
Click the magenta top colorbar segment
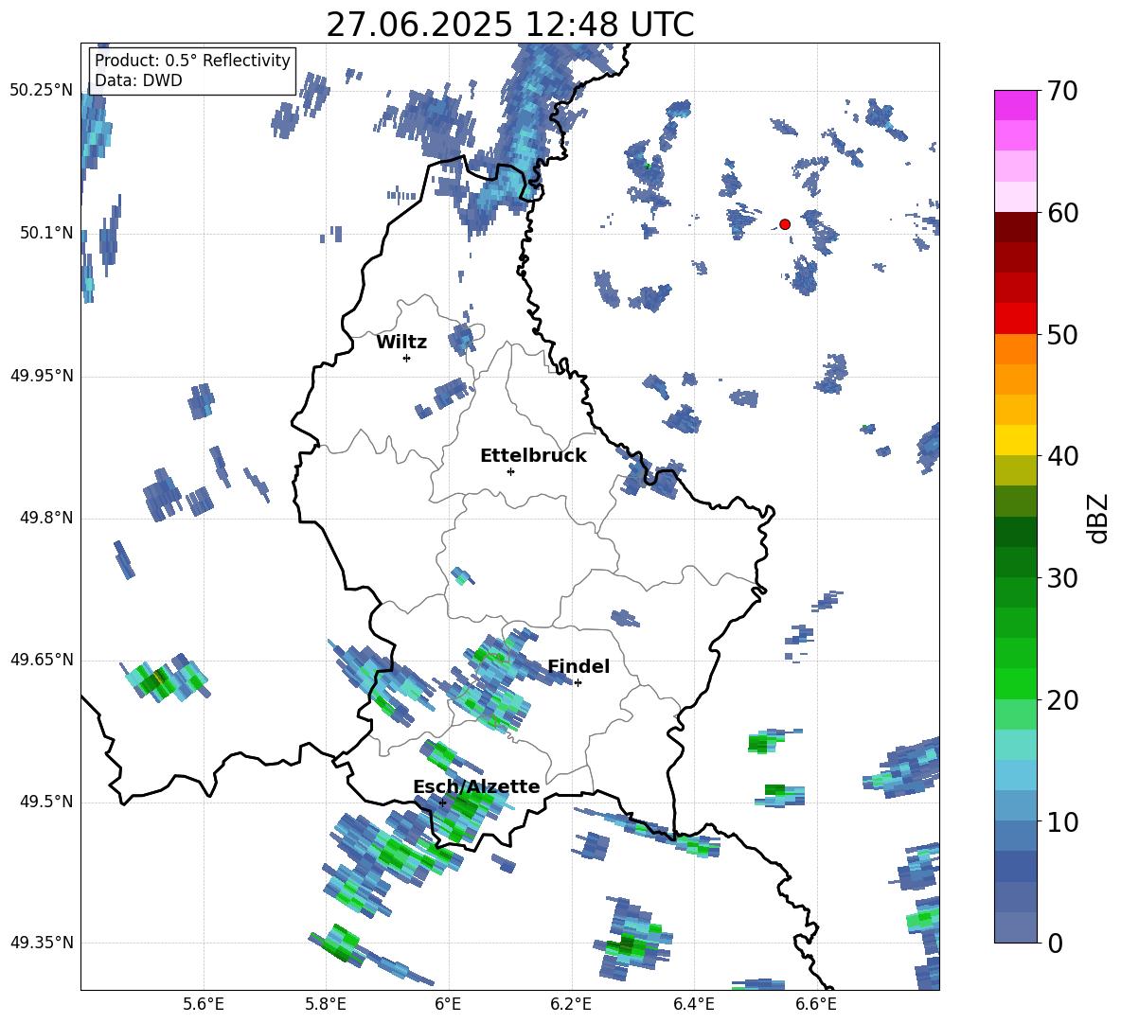click(1015, 106)
